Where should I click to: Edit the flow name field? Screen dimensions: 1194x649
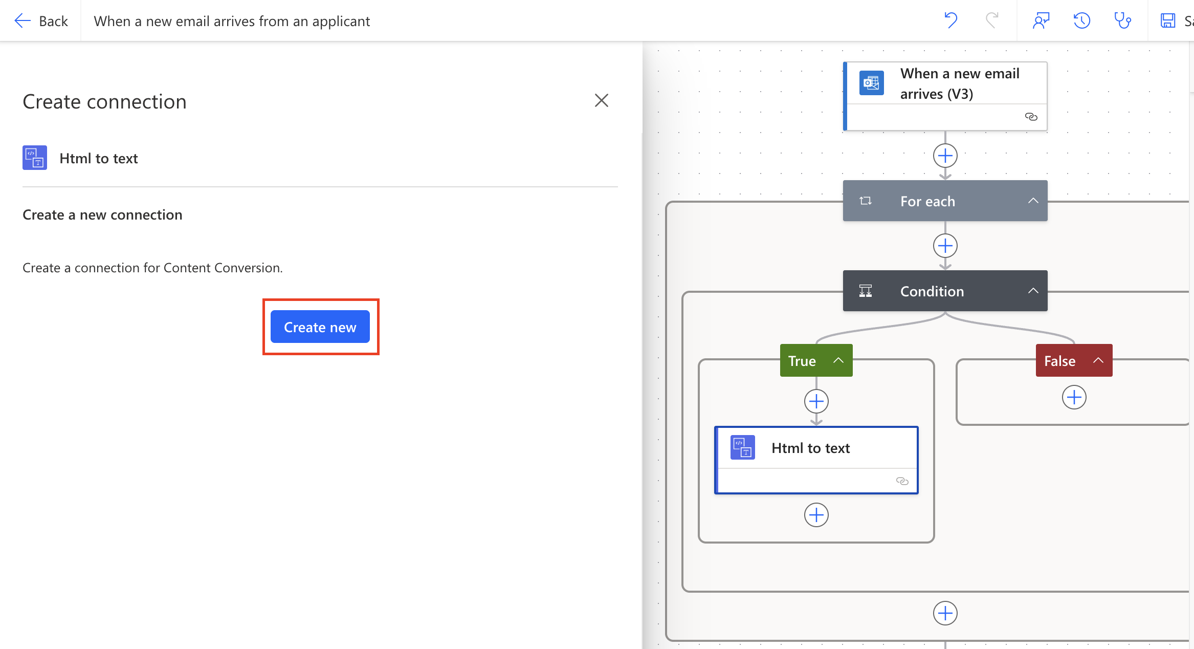pyautogui.click(x=232, y=20)
